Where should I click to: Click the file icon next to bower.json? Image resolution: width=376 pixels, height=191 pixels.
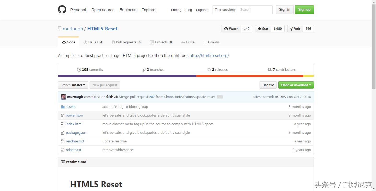(62, 115)
